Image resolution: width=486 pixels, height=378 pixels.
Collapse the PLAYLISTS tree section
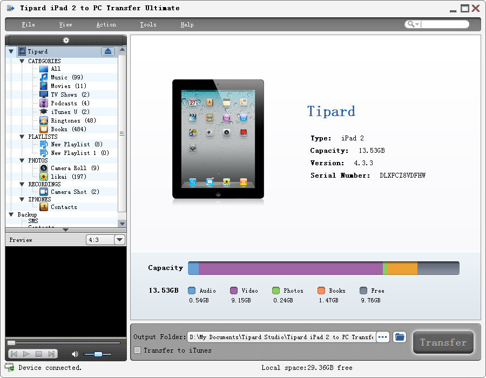tap(22, 137)
